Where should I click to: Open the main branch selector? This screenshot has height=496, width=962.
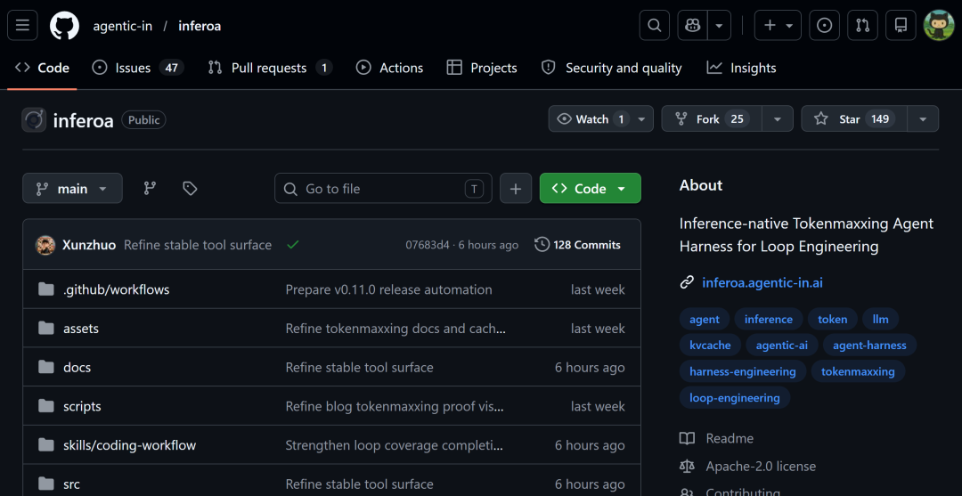coord(72,188)
